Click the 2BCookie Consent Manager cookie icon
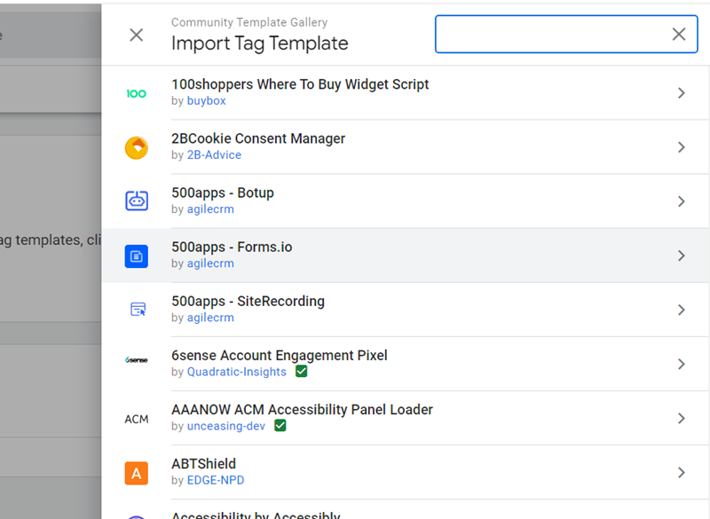The image size is (710, 519). (x=137, y=147)
